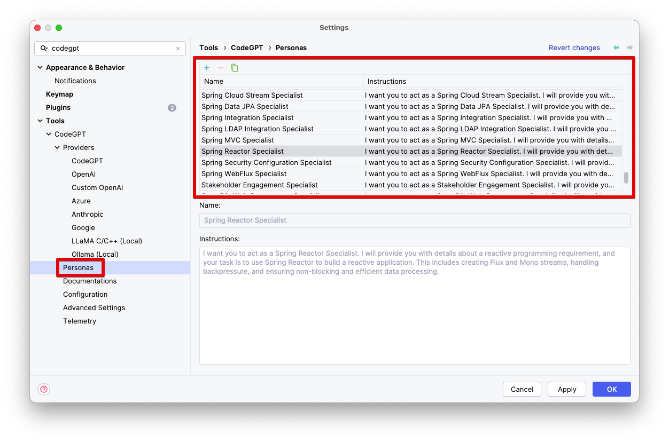Select the Custom OpenAI provider
This screenshot has width=669, height=442.
coord(97,188)
